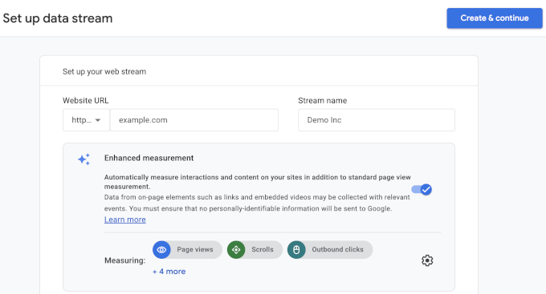Open the http protocol dropdown
The height and width of the screenshot is (294, 546).
(x=87, y=120)
